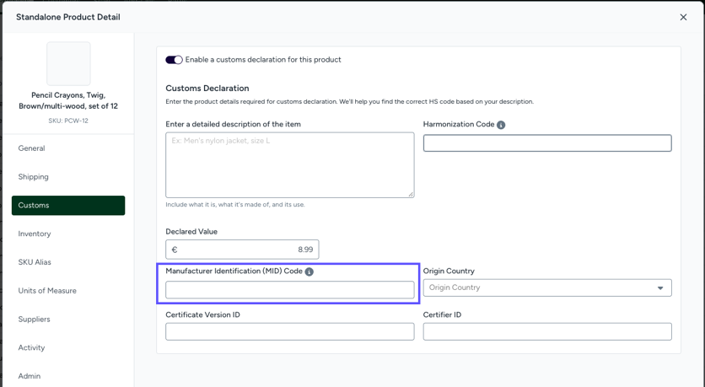Click the Harmonization Code input field
Screen dimensions: 705x387
click(x=547, y=143)
